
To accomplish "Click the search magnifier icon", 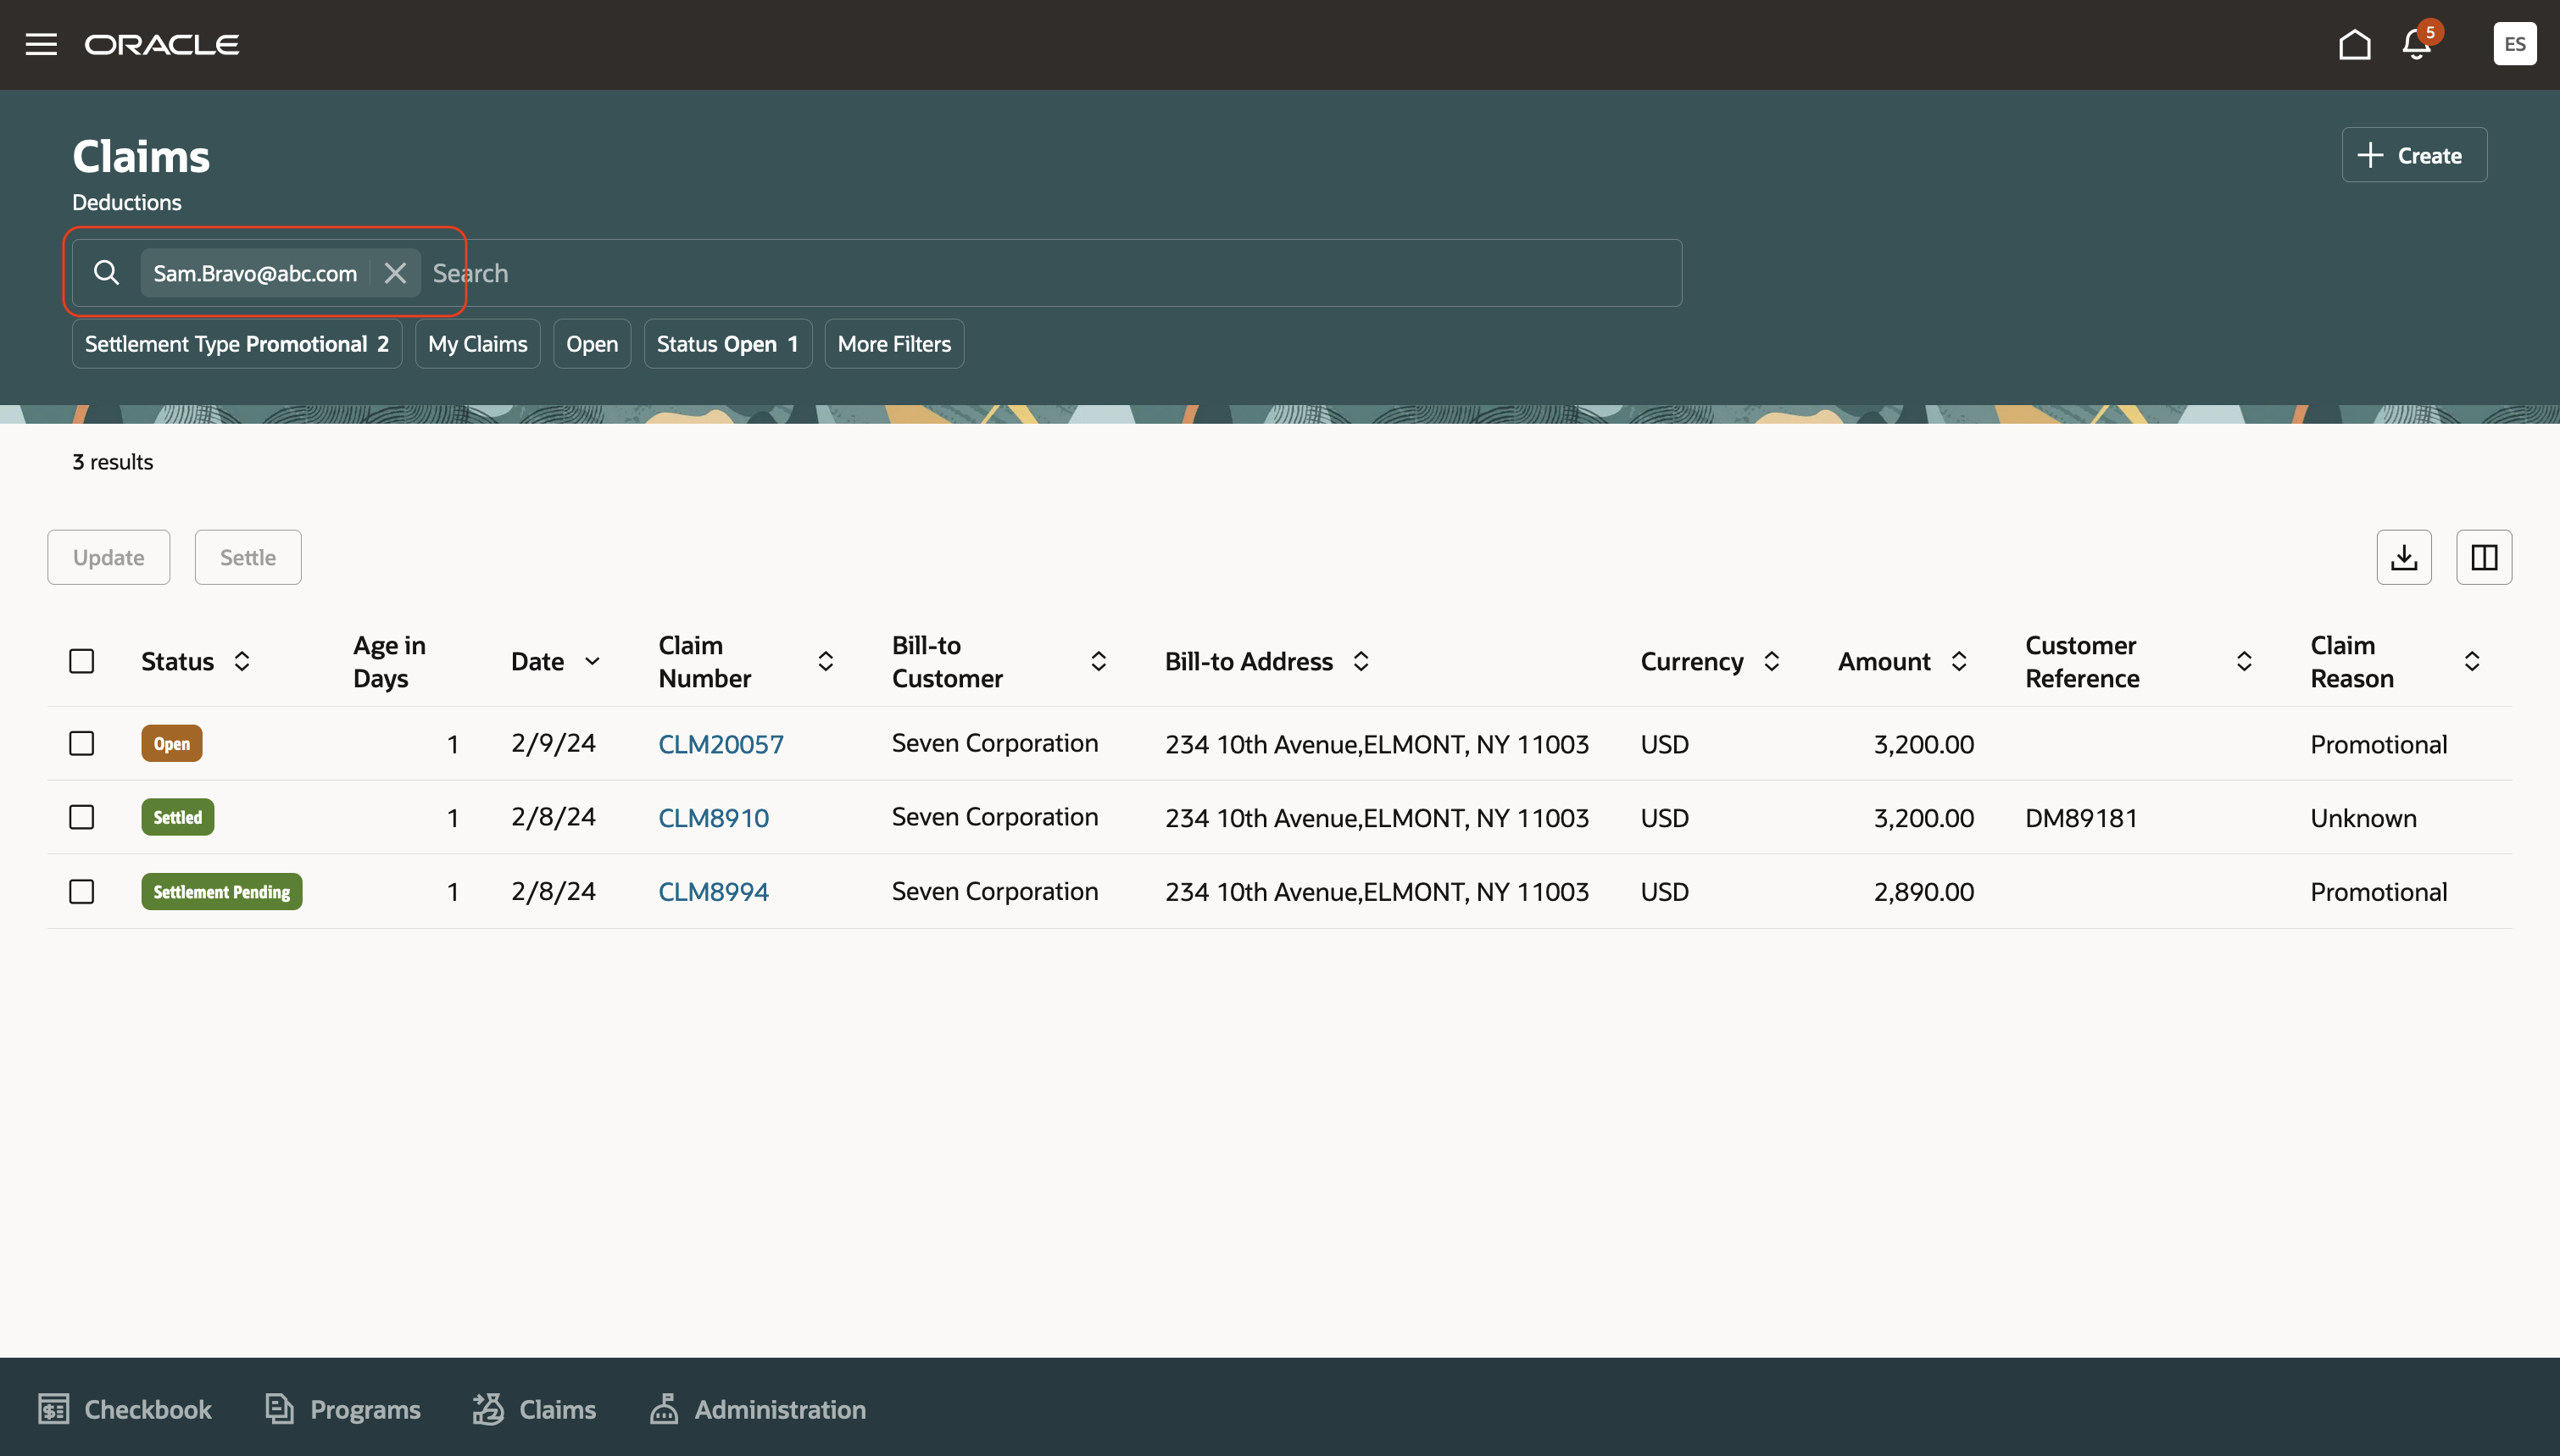I will pyautogui.click(x=107, y=272).
